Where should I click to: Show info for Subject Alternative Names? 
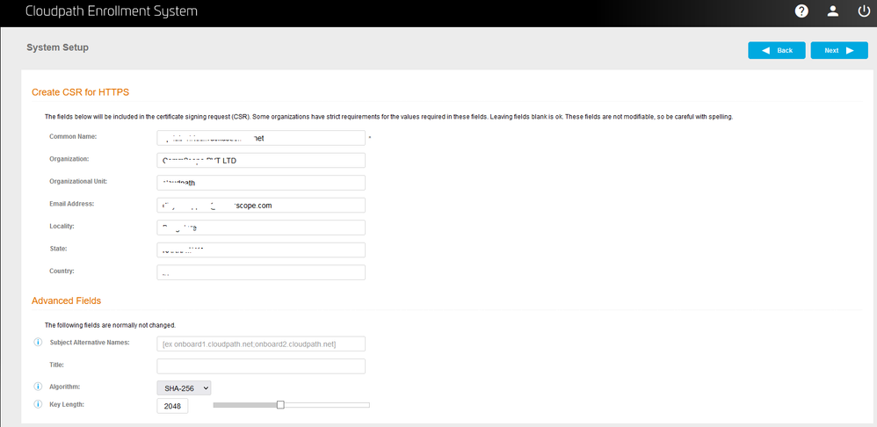point(38,342)
